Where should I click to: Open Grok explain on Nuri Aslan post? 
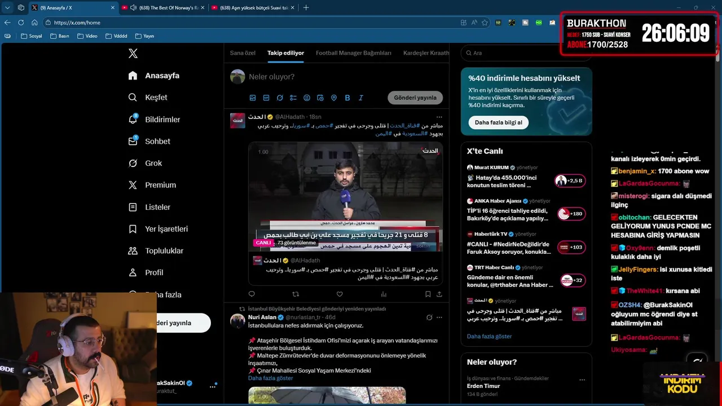pos(429,317)
